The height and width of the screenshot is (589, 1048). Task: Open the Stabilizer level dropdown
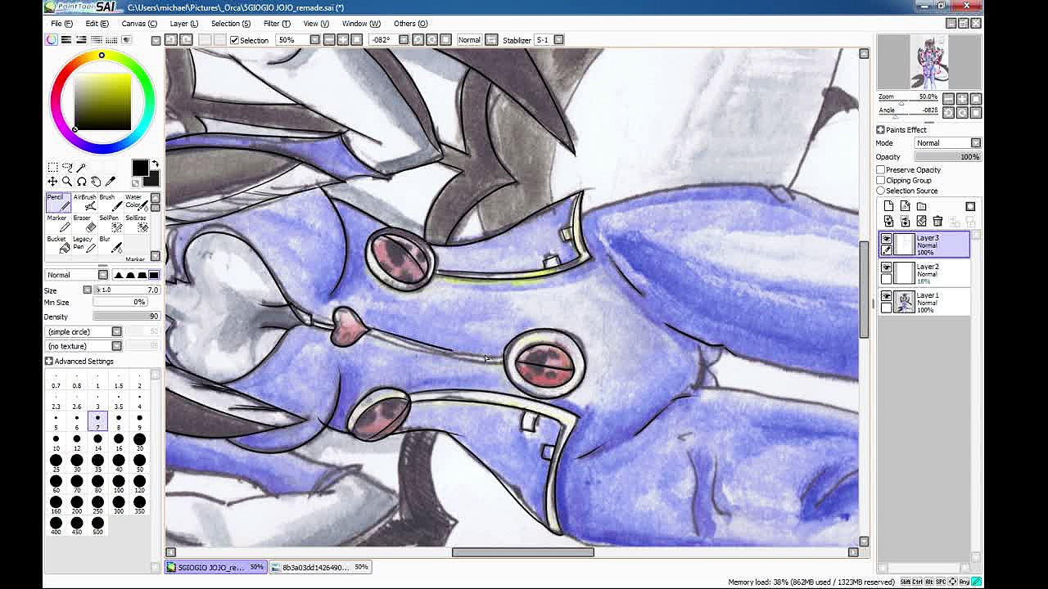558,40
